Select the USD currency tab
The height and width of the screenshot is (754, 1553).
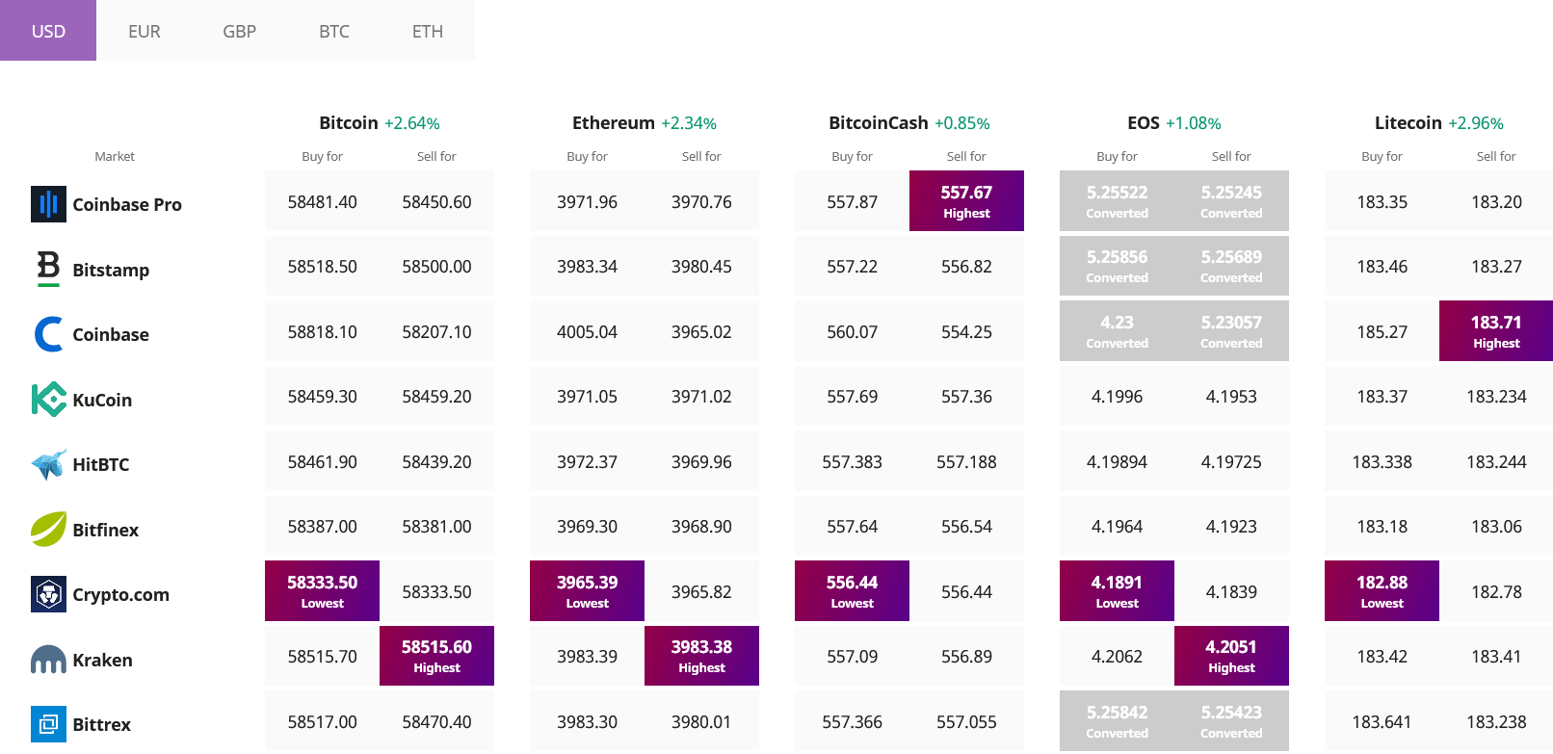tap(48, 31)
